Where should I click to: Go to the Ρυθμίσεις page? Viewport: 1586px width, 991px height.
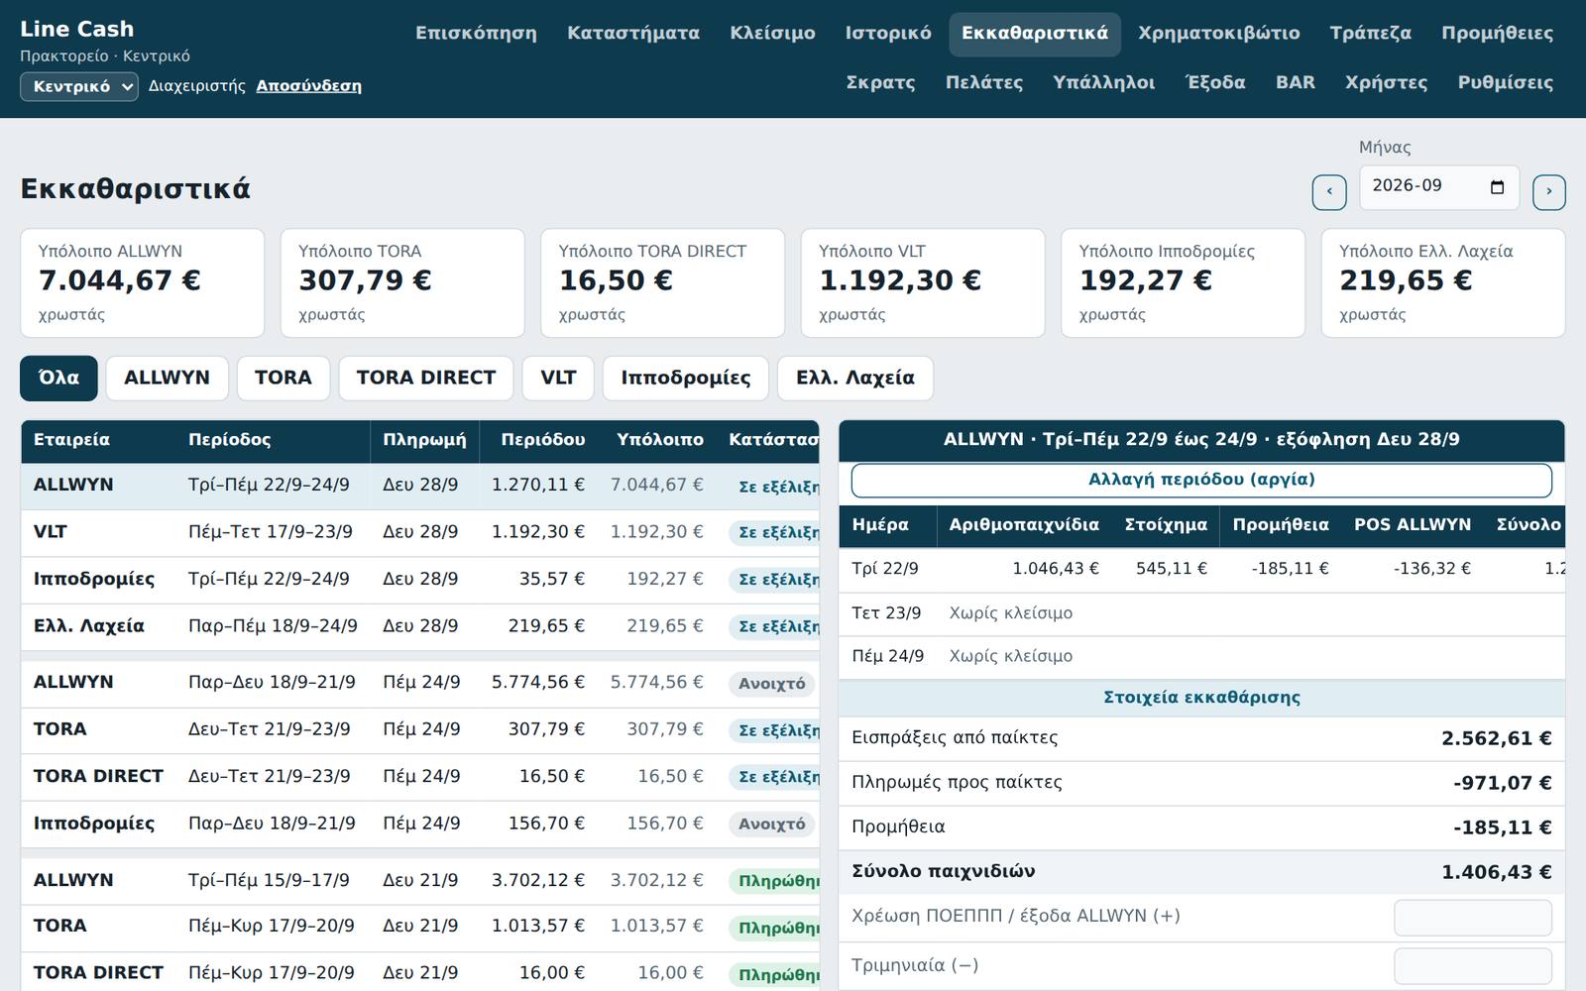pos(1506,83)
